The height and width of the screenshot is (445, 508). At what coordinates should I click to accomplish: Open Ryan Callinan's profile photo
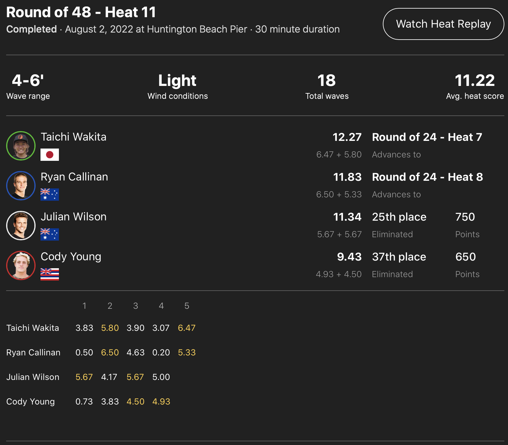pos(21,186)
